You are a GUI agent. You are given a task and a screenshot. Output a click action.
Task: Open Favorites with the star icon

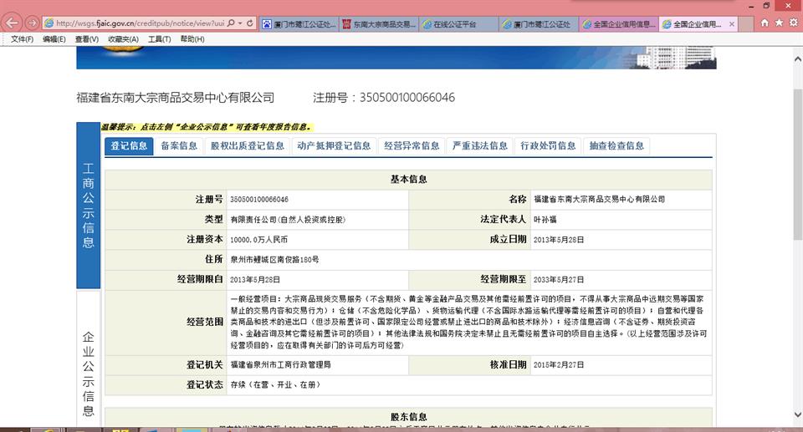click(x=779, y=23)
